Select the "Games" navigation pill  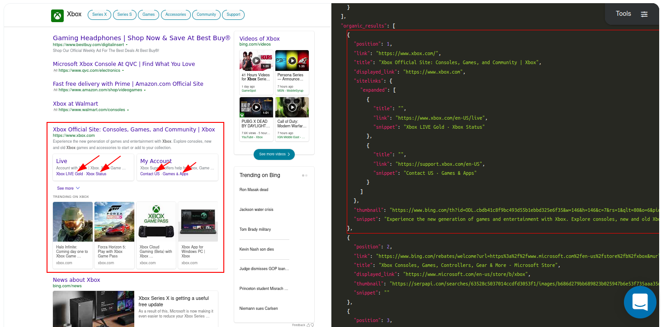148,14
